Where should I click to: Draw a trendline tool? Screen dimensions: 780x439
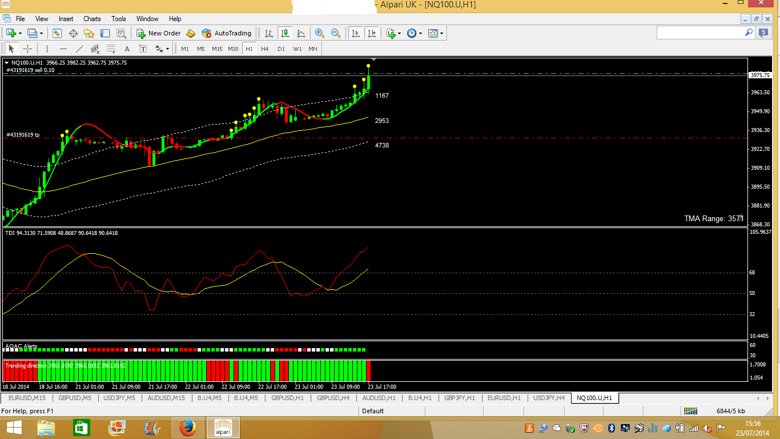tap(79, 49)
